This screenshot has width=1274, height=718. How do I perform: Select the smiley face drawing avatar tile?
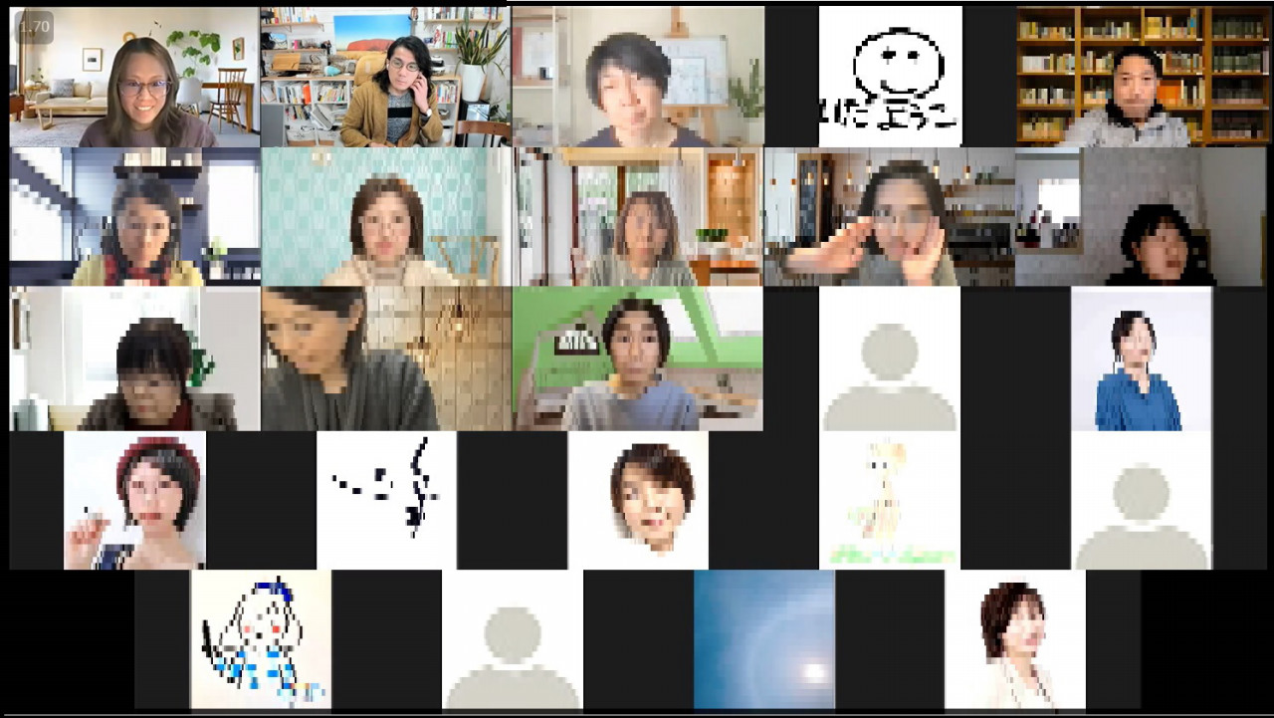click(x=890, y=77)
